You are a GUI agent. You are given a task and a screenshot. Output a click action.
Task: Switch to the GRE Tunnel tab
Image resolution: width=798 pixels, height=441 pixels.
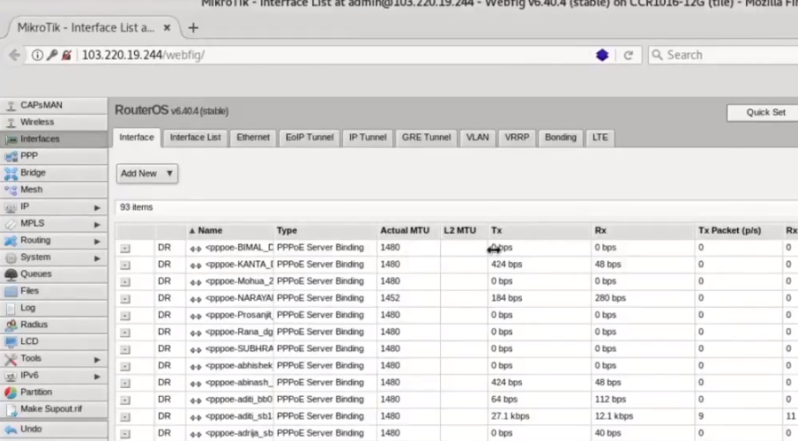click(426, 138)
